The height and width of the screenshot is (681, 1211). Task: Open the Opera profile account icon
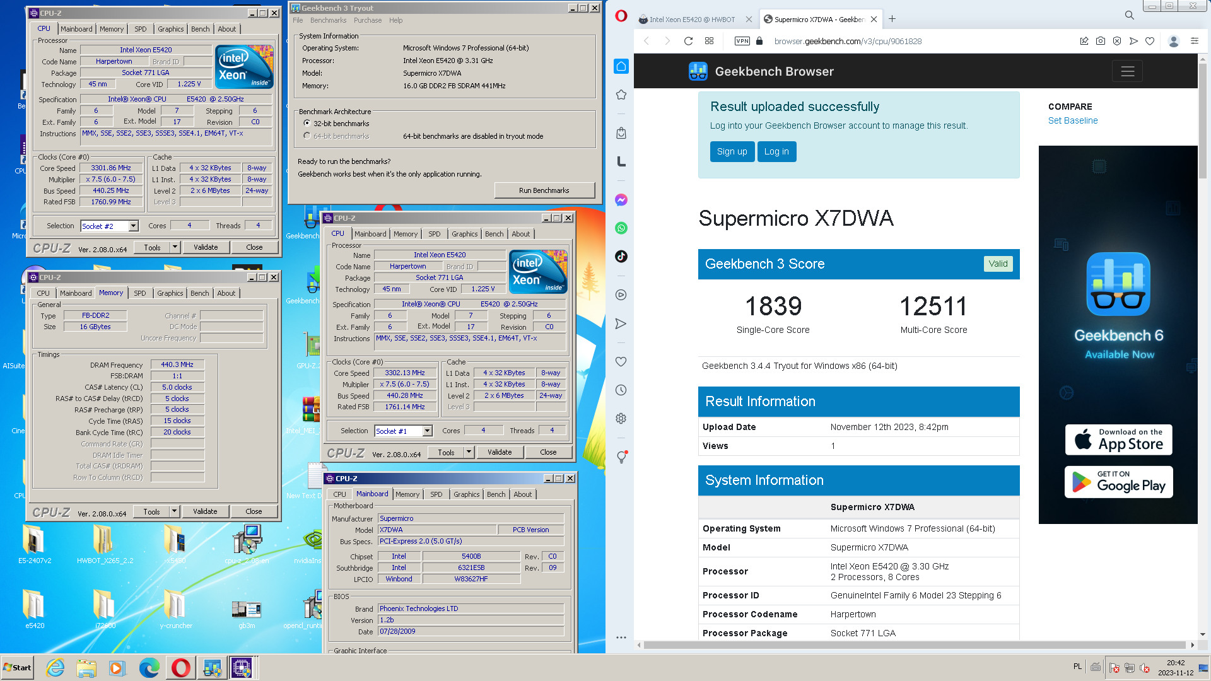1174,41
